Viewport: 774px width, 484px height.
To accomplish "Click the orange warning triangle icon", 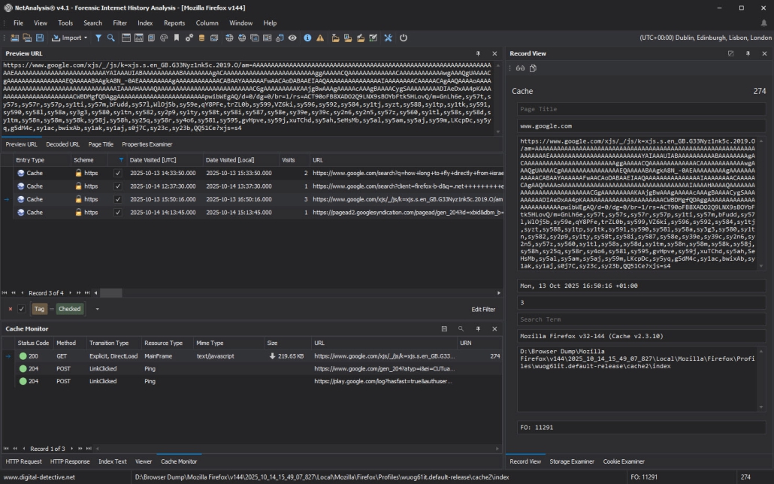I will pos(320,38).
